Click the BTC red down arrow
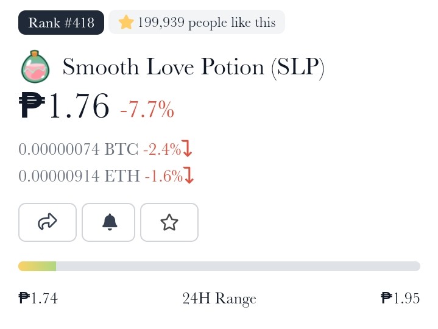438x329 pixels. [x=187, y=148]
